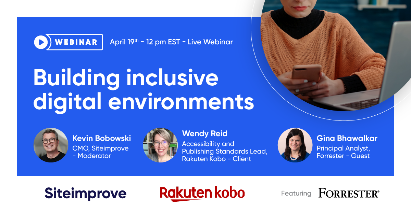Select the Siteimprove logo
The height and width of the screenshot is (215, 411).
(x=85, y=193)
